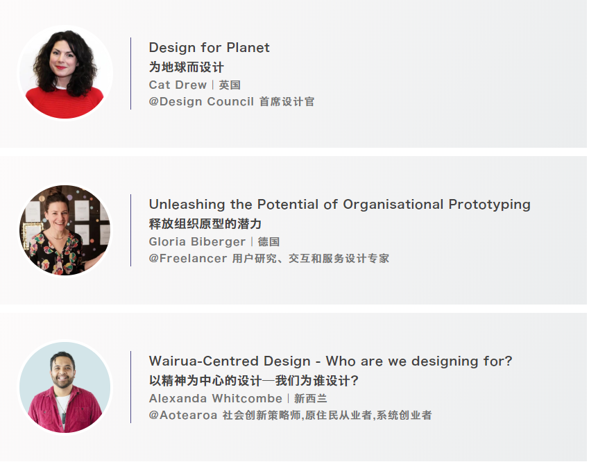
Task: Select the Chinese title 以精神为中心的设计
Action: pyautogui.click(x=253, y=381)
